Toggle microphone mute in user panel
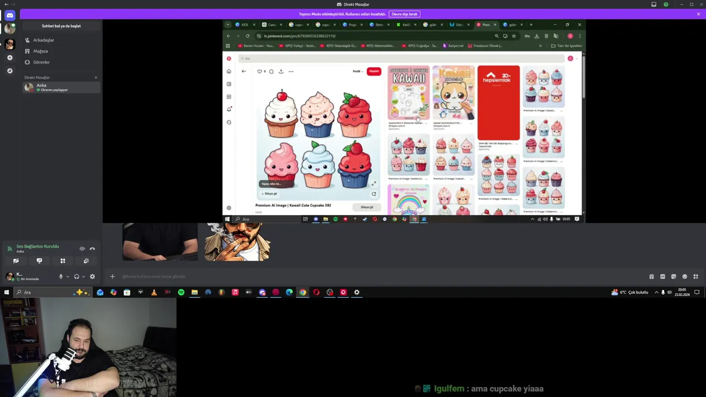The width and height of the screenshot is (706, 397). [x=61, y=276]
